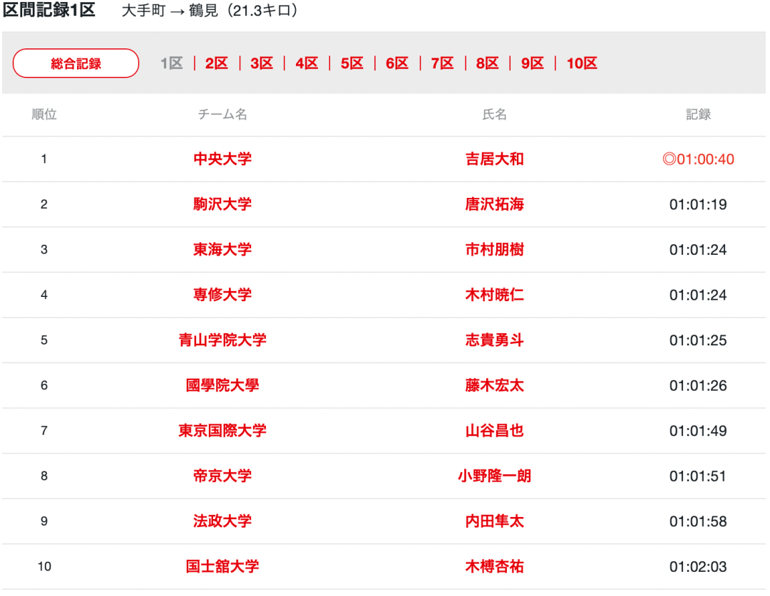Click the 総合記録 button

[76, 63]
